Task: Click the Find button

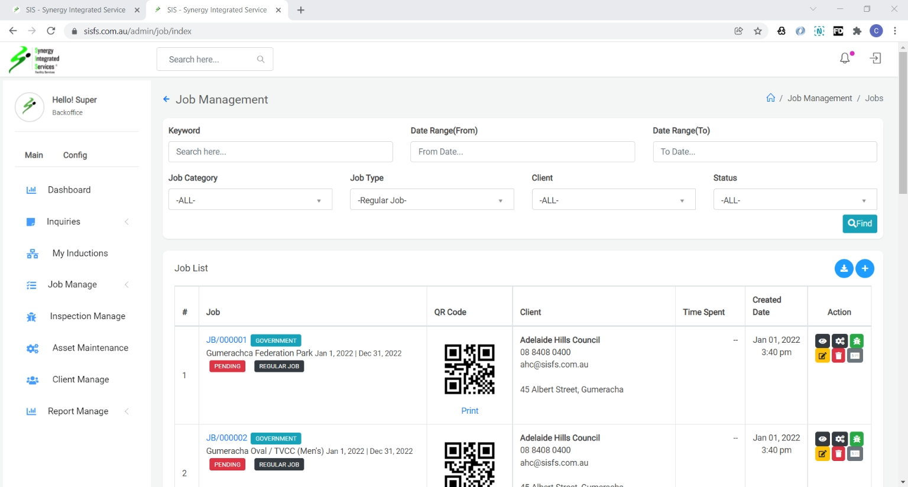Action: pos(860,223)
